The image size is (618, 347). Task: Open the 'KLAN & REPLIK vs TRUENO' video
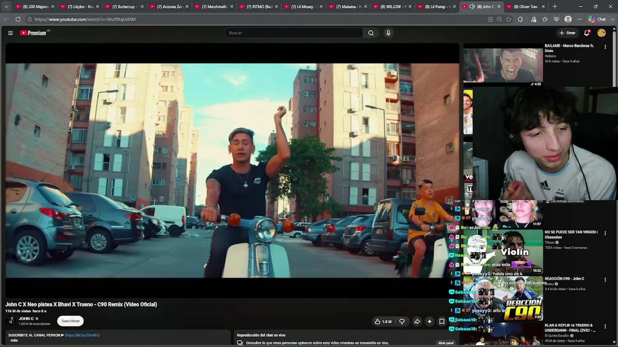coord(570,328)
